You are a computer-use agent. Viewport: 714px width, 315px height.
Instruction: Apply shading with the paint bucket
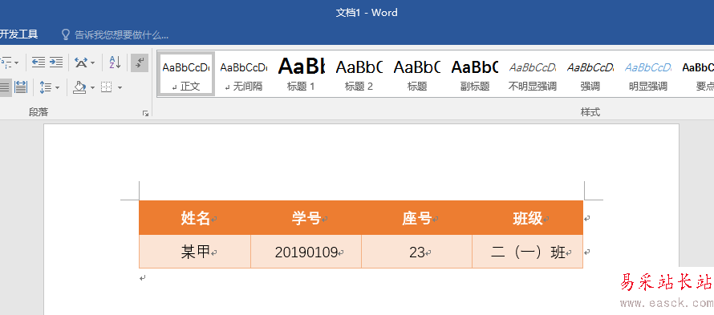point(79,87)
